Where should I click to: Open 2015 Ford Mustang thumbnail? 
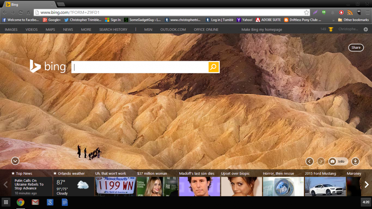[x=325, y=186]
